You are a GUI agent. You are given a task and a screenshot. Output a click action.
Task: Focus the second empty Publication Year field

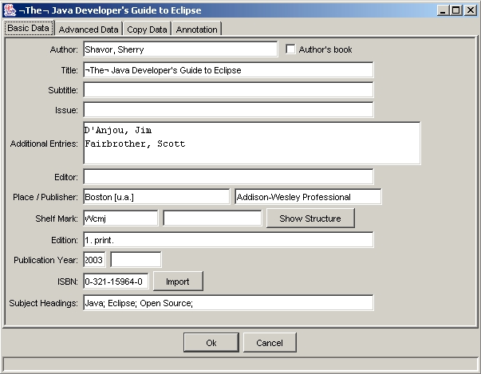(x=136, y=260)
